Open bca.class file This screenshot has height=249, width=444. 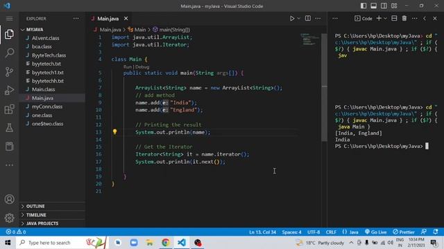tap(42, 46)
